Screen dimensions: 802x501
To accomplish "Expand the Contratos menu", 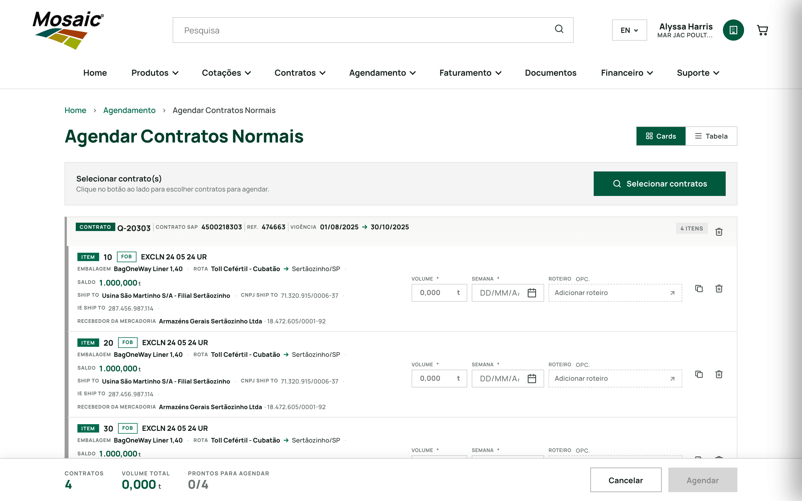I will (x=300, y=73).
